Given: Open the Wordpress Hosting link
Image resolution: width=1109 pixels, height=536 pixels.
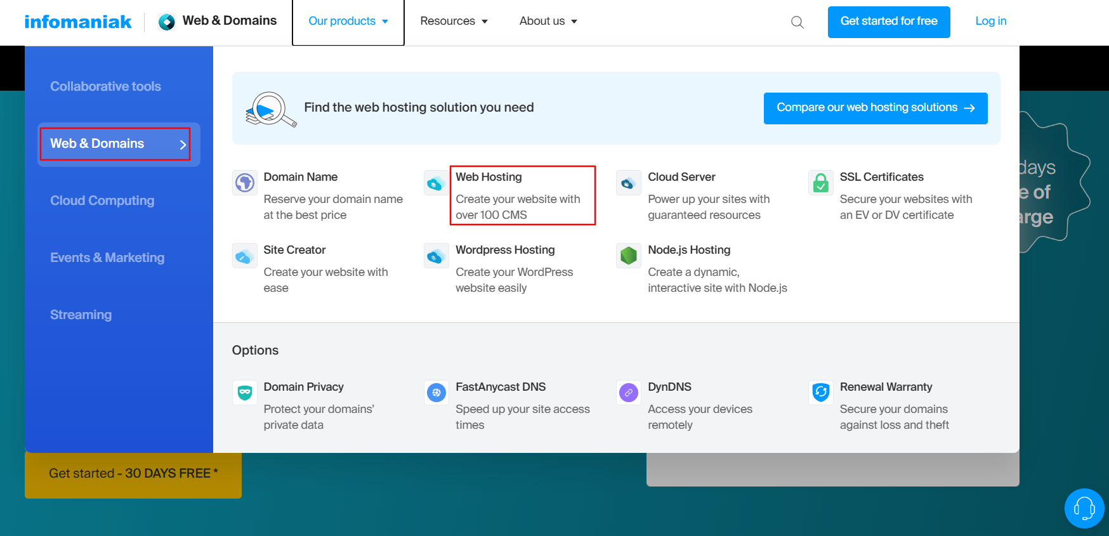Looking at the screenshot, I should click(x=505, y=250).
